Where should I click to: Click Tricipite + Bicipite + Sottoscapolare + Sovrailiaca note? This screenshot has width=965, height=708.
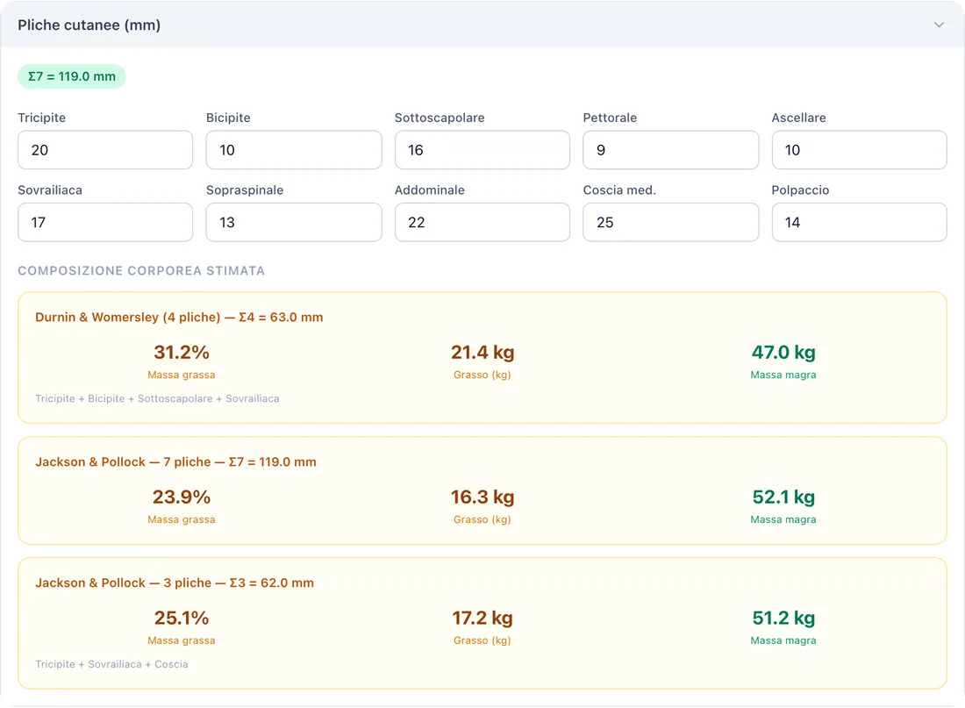coord(157,398)
